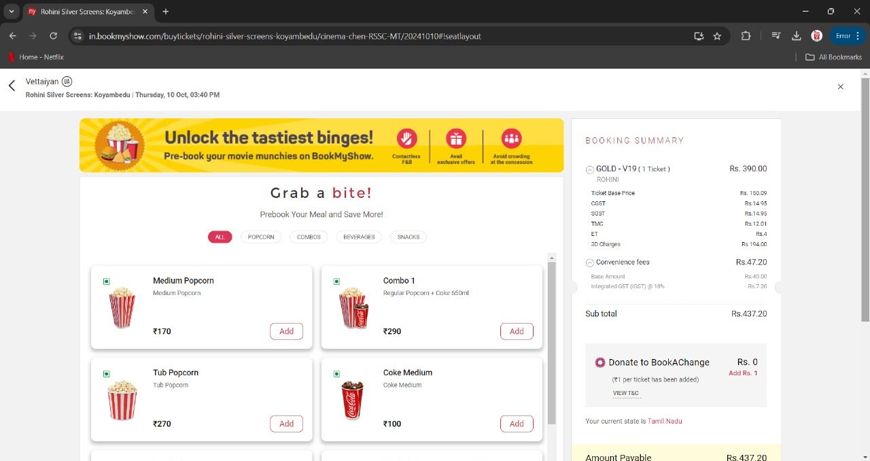
Task: Show only BEVERAGES items
Action: (359, 237)
